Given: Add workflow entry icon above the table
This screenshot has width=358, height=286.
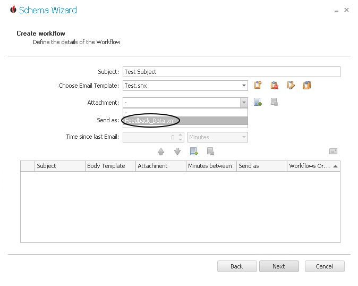Looking at the screenshot, I should click(x=194, y=151).
